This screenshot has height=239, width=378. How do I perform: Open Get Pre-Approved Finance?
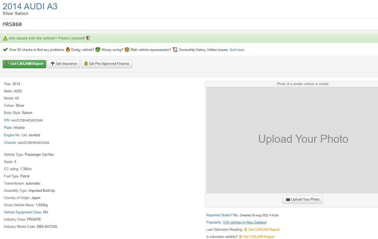[107, 64]
